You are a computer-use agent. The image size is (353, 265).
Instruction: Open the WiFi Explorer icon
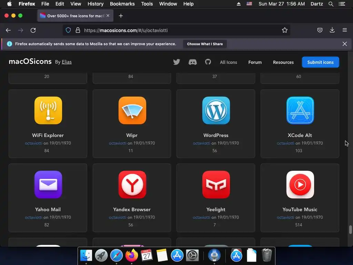pos(48,110)
